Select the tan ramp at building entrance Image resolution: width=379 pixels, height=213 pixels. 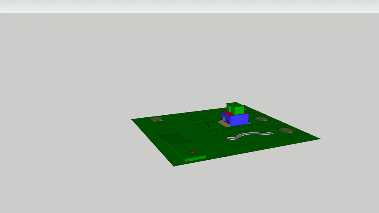click(x=224, y=123)
